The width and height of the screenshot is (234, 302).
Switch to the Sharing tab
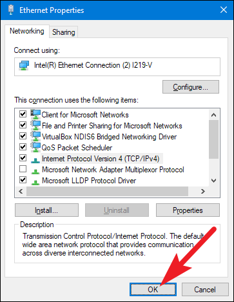point(64,32)
